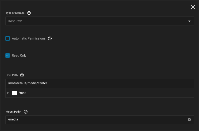Viewport: 199px width, 131px height.
Task: Uncheck the Read Only checkbox
Action: pyautogui.click(x=8, y=55)
